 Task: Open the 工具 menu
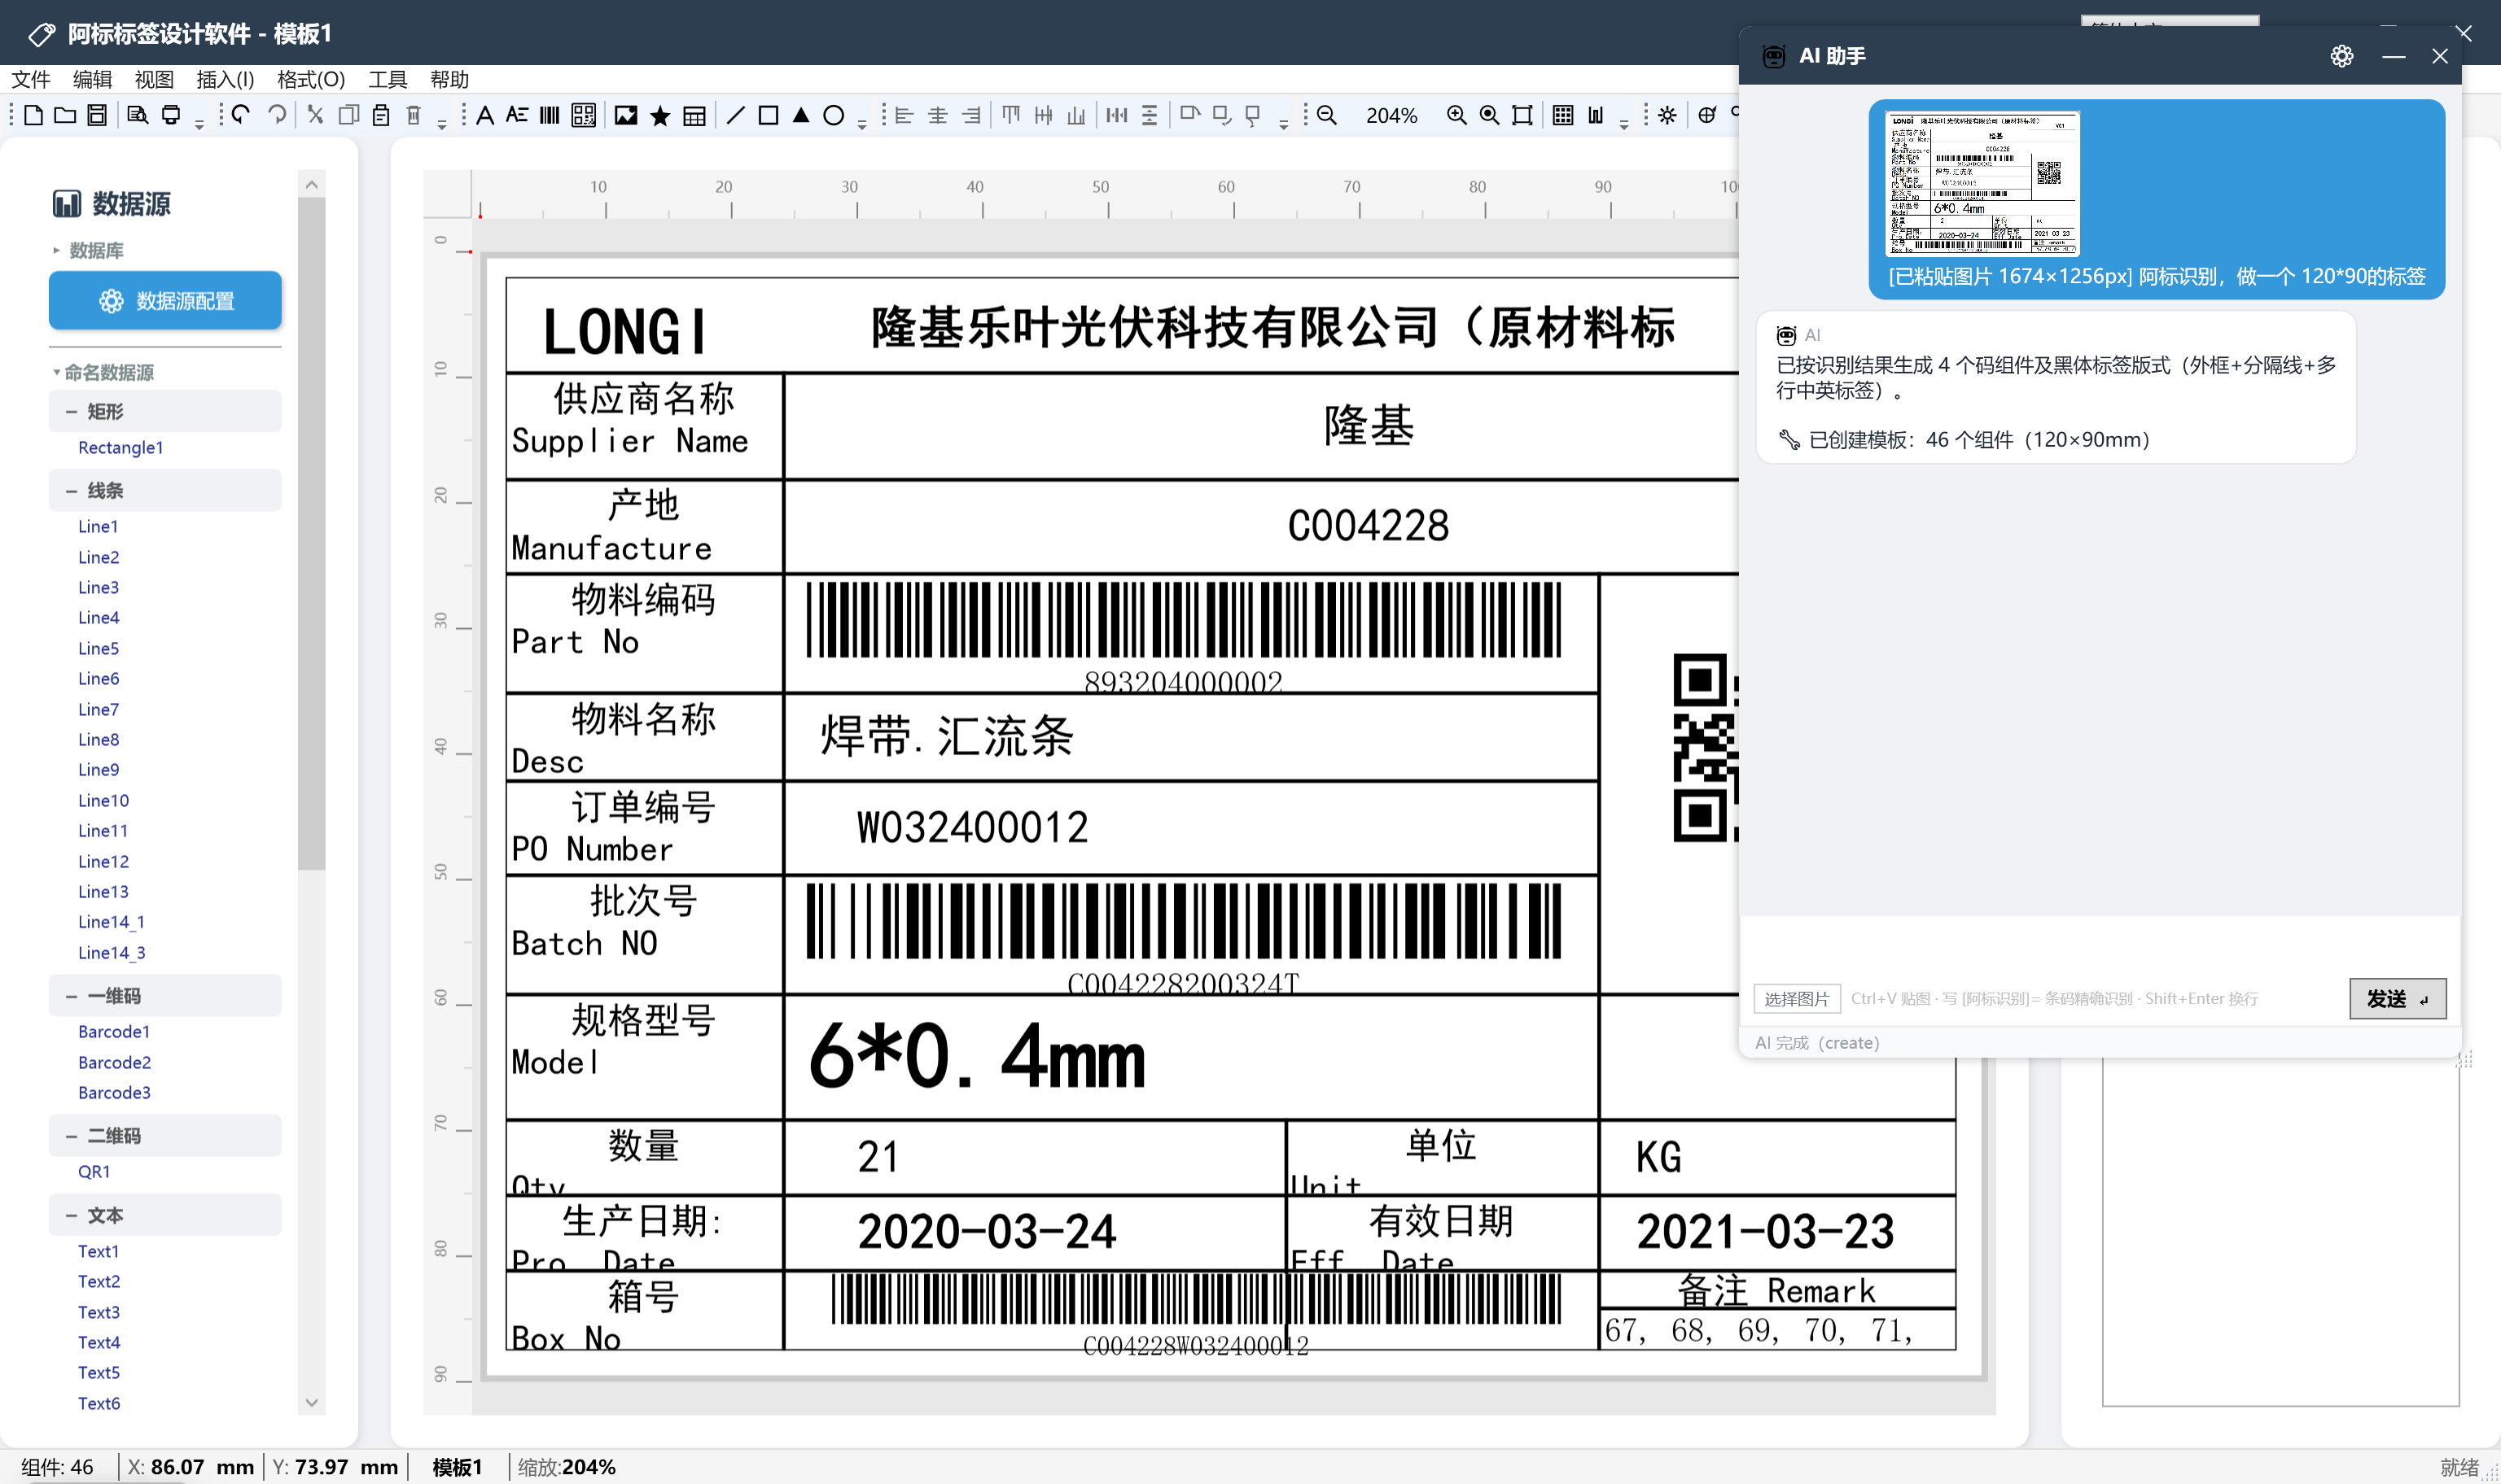(388, 79)
